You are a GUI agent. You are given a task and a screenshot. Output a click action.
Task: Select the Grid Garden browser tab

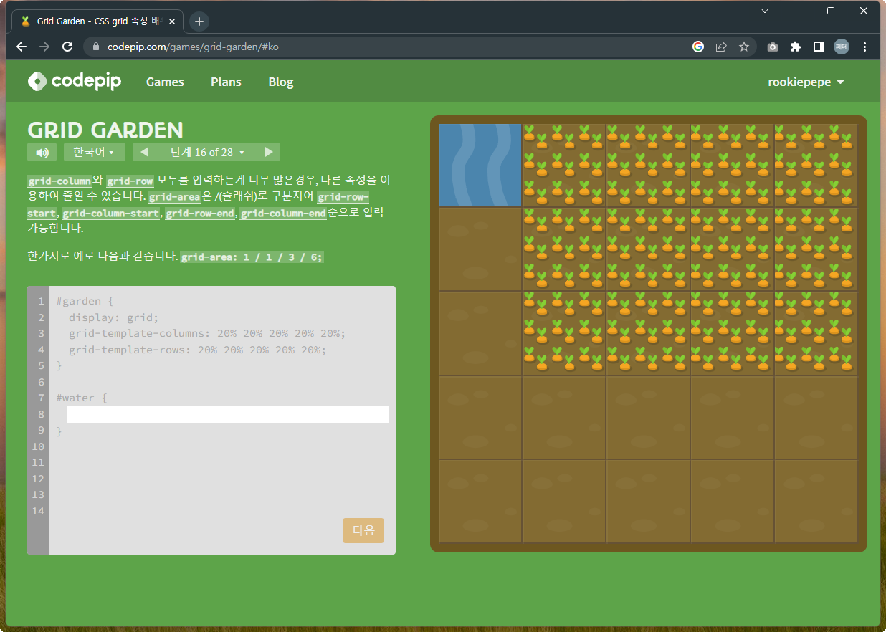click(97, 21)
